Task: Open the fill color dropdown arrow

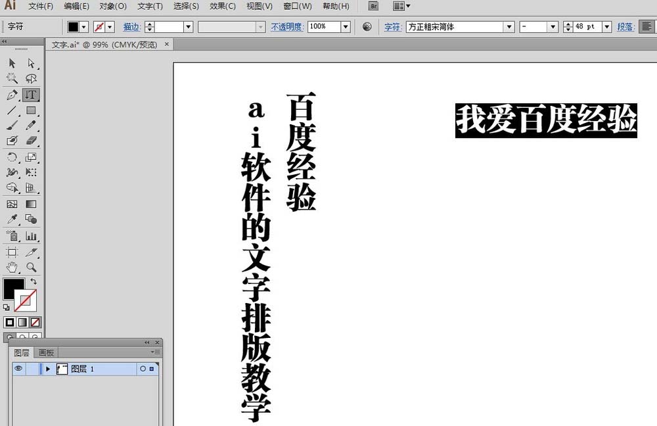Action: (84, 27)
